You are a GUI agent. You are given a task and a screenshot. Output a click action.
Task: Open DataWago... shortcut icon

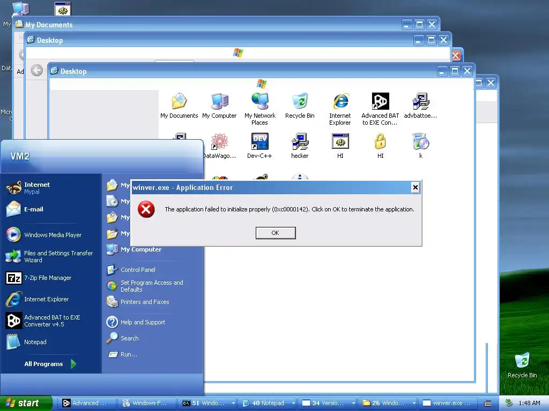[219, 146]
